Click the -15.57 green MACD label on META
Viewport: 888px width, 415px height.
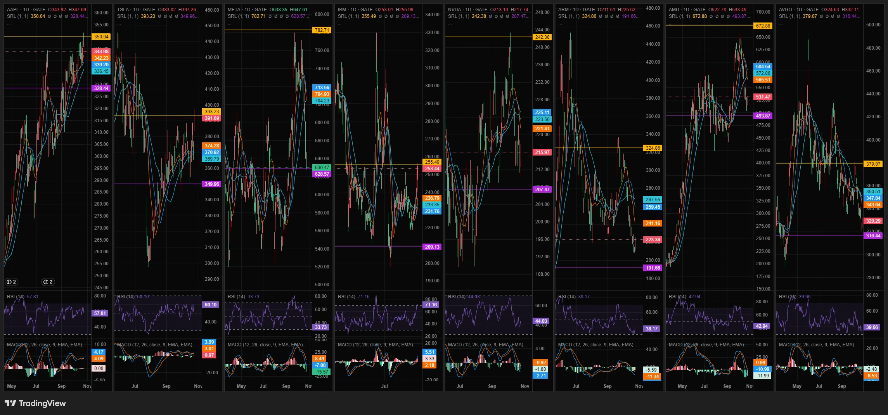(x=322, y=372)
